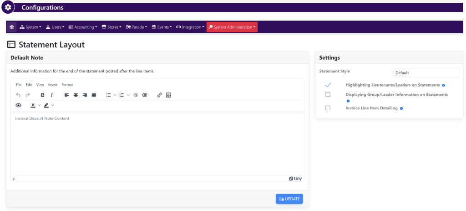This screenshot has height=211, width=466.
Task: Open the editor's Insert menu
Action: 53,85
